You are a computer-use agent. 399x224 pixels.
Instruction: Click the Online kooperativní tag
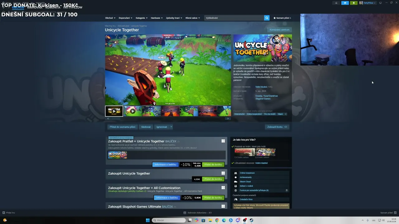(x=254, y=114)
